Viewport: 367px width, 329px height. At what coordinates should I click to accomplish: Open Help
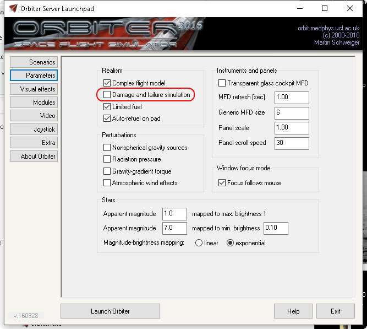point(293,311)
